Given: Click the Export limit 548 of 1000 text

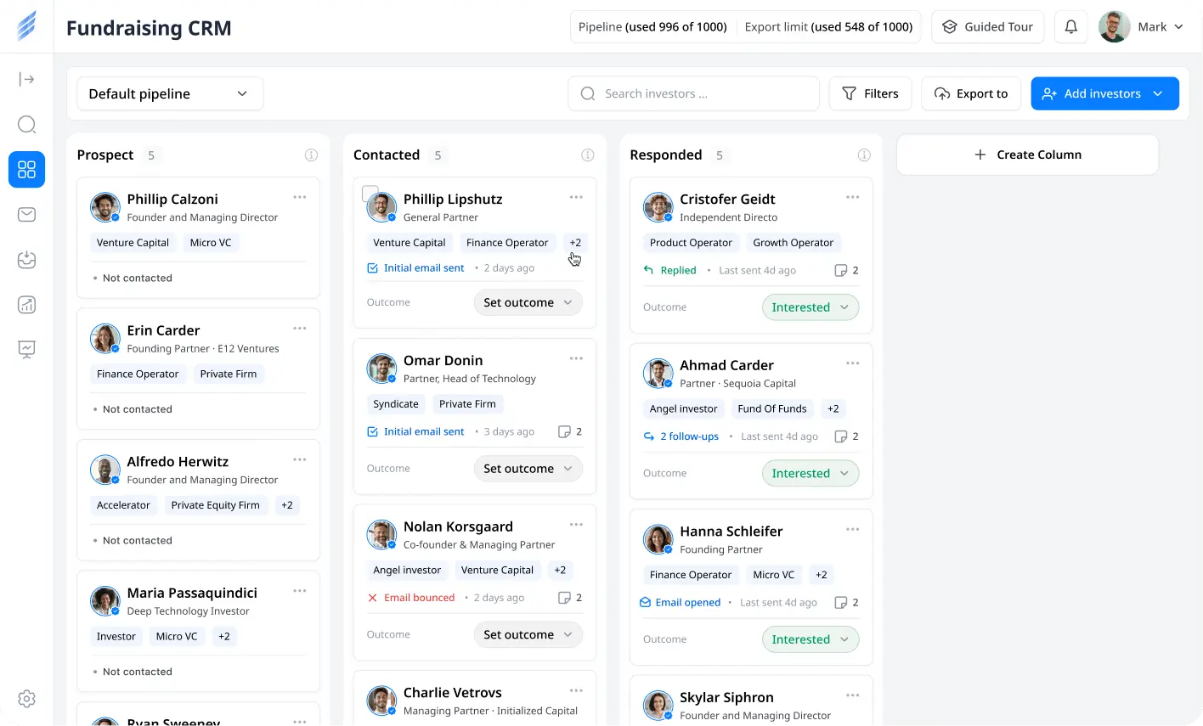Looking at the screenshot, I should pyautogui.click(x=828, y=27).
